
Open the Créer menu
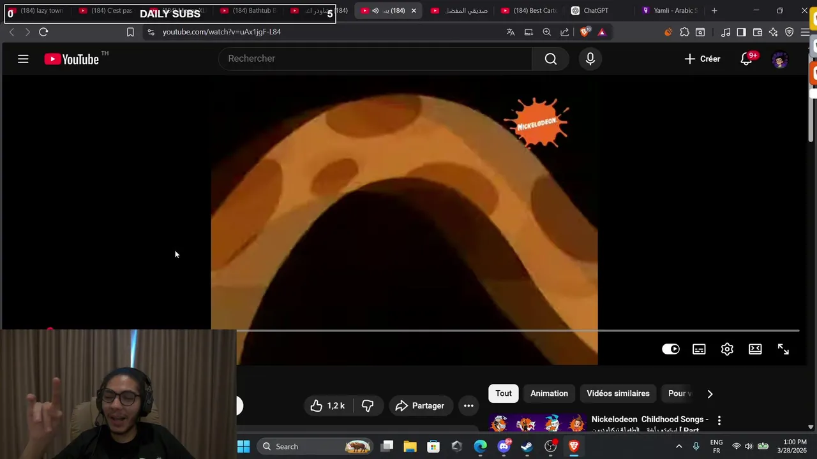(x=702, y=59)
